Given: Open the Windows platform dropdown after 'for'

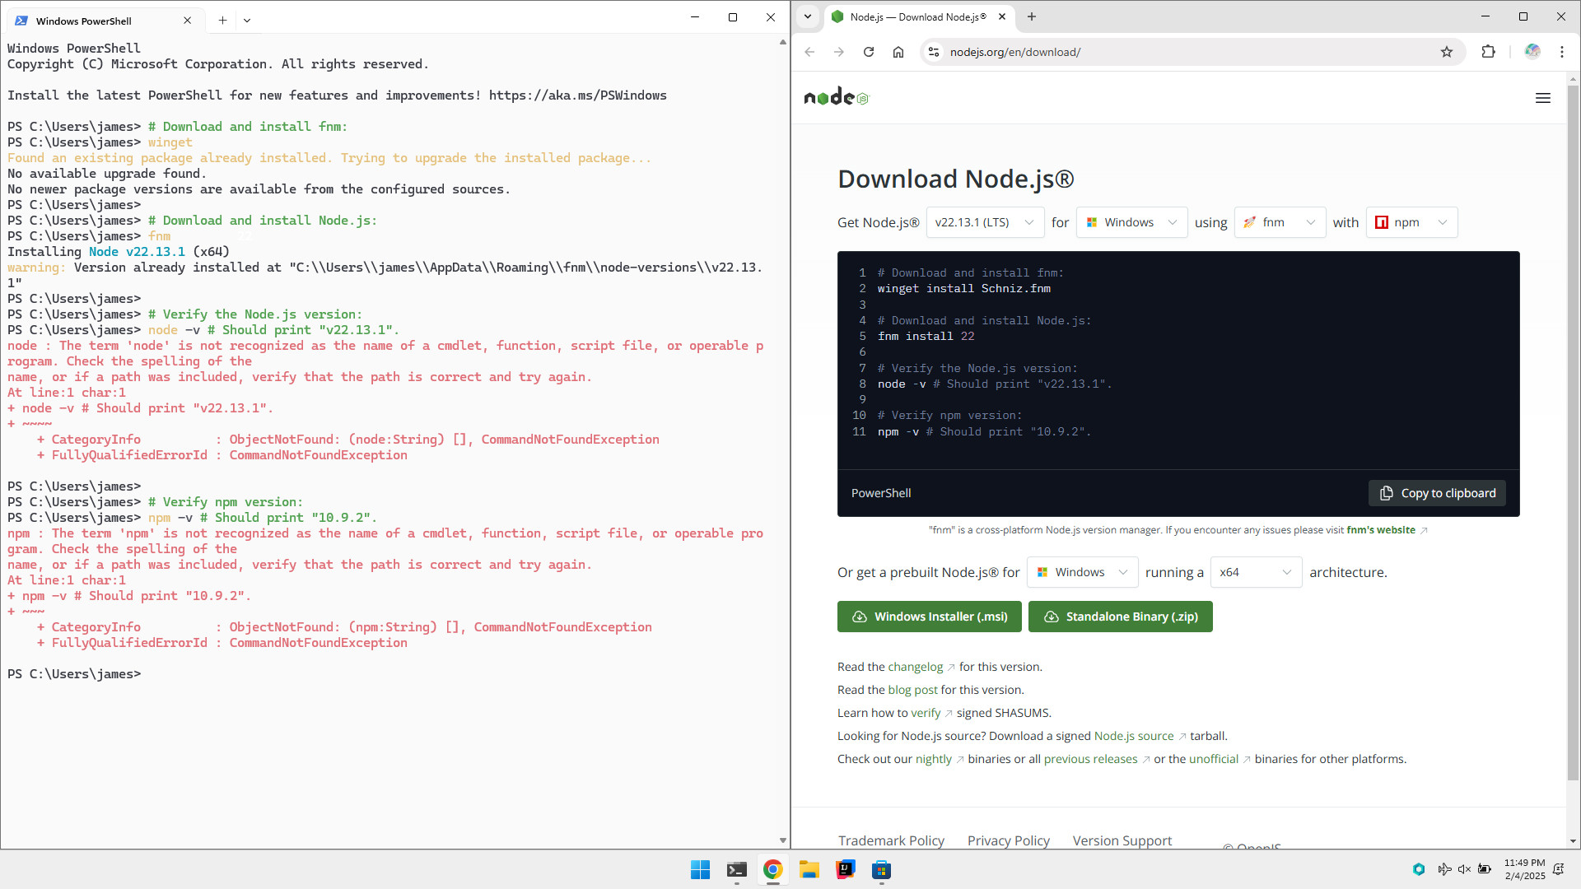Looking at the screenshot, I should [1131, 222].
